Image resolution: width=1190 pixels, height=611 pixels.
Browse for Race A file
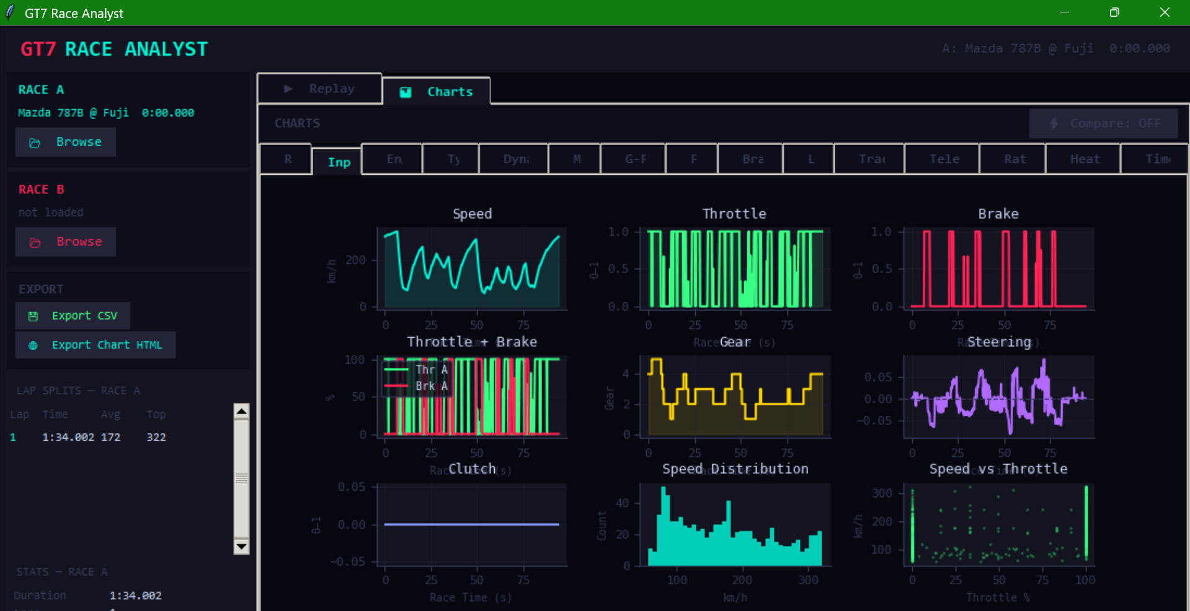click(x=66, y=142)
